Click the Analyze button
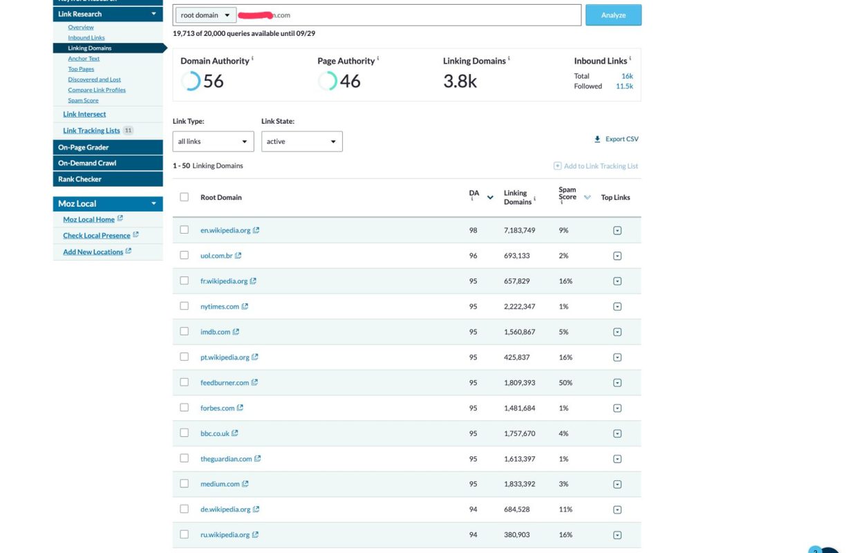Viewport: 846px width, 553px height. click(x=613, y=15)
